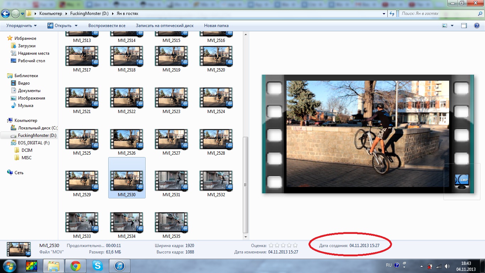Click the Help question mark icon
485x273 pixels.
(x=476, y=26)
